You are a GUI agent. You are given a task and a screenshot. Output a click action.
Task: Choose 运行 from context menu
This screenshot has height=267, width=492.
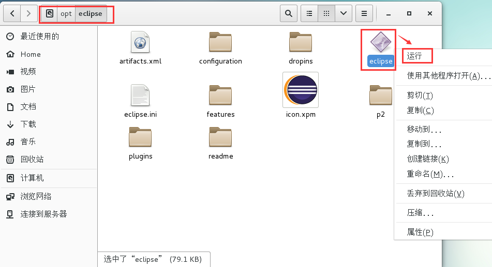(443, 56)
